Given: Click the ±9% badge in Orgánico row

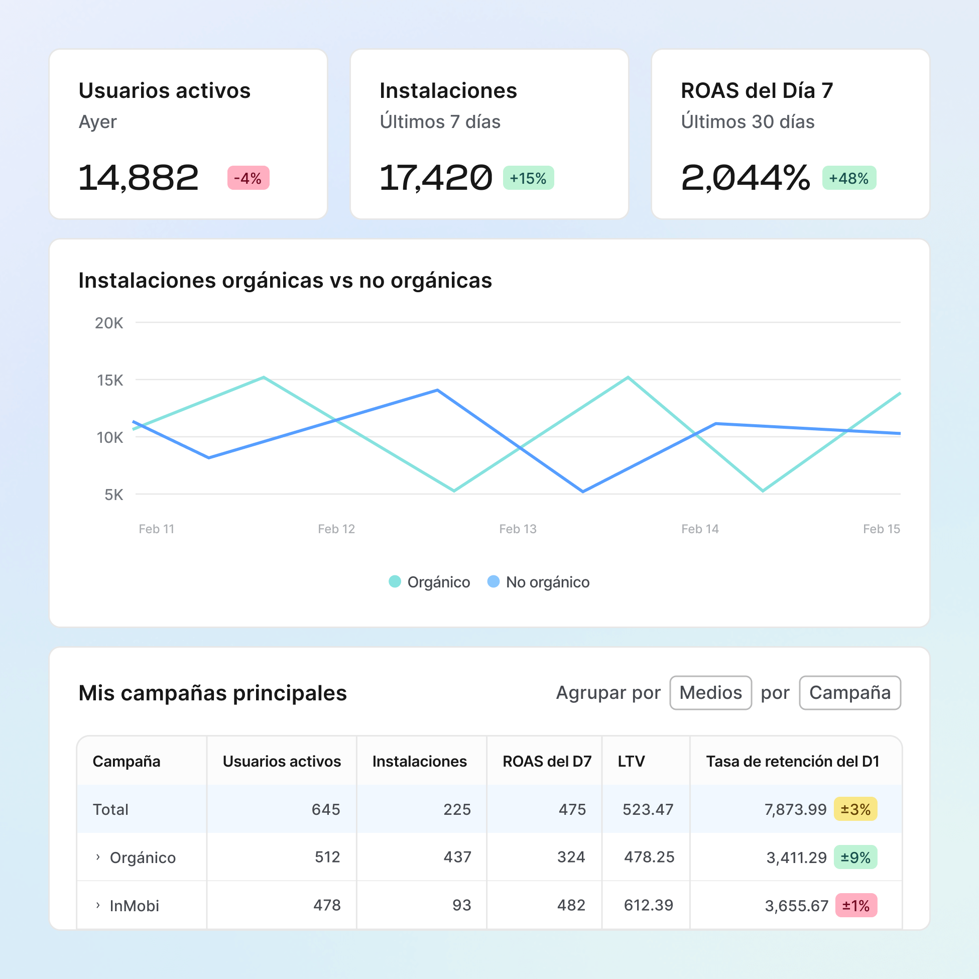Looking at the screenshot, I should point(855,858).
